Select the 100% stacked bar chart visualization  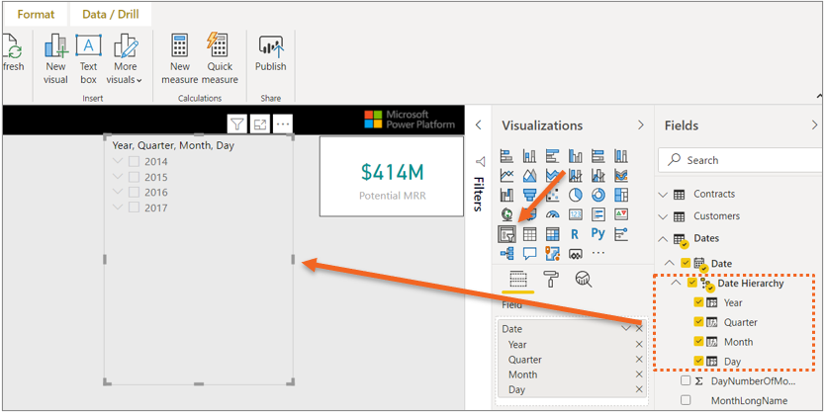(x=598, y=156)
